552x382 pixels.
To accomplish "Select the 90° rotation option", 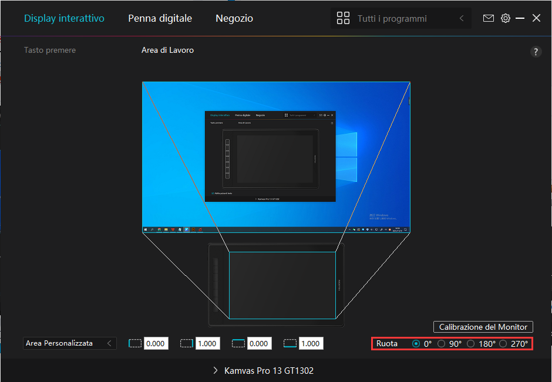I will [442, 344].
